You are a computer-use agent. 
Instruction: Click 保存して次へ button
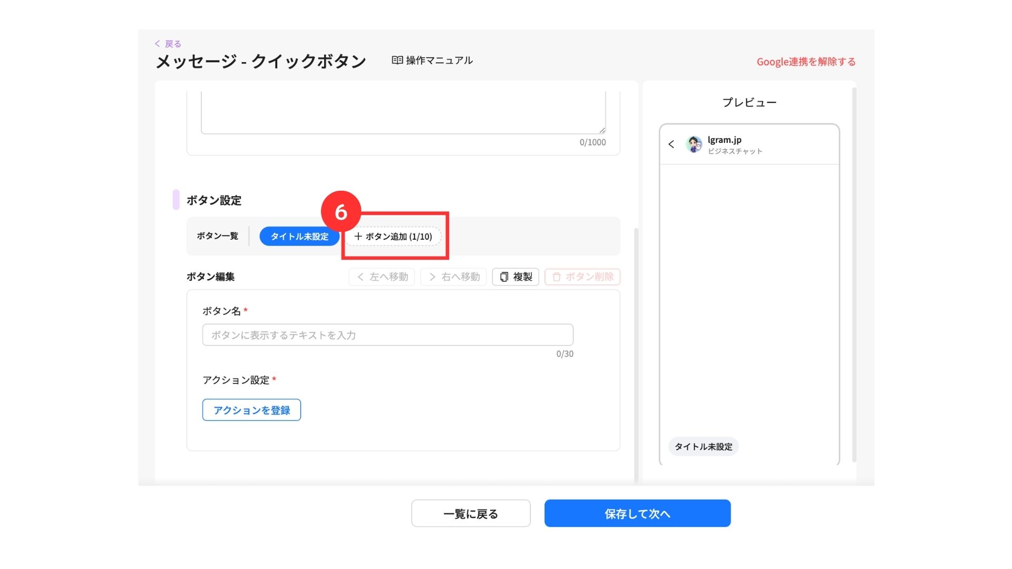pyautogui.click(x=637, y=514)
